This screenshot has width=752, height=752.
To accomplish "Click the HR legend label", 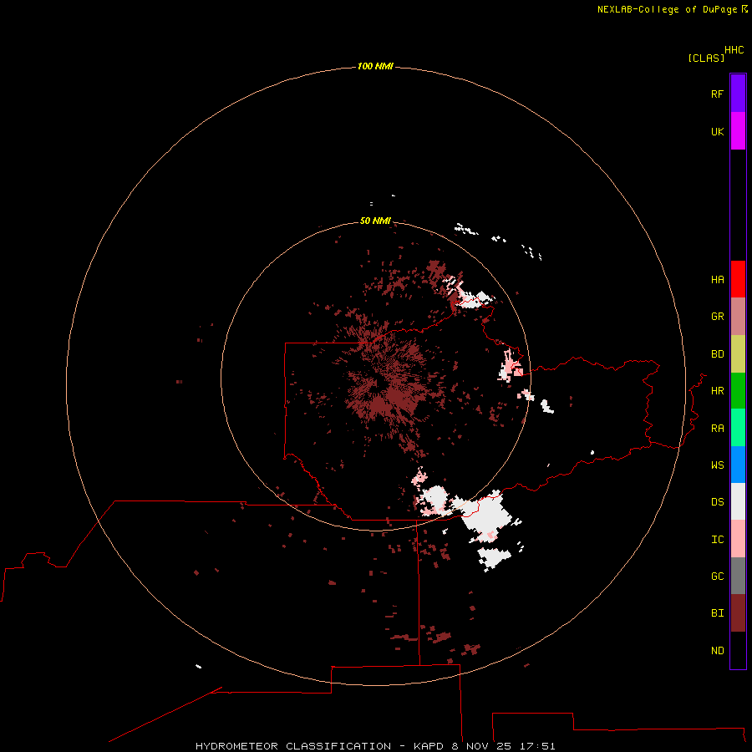I will pos(717,390).
